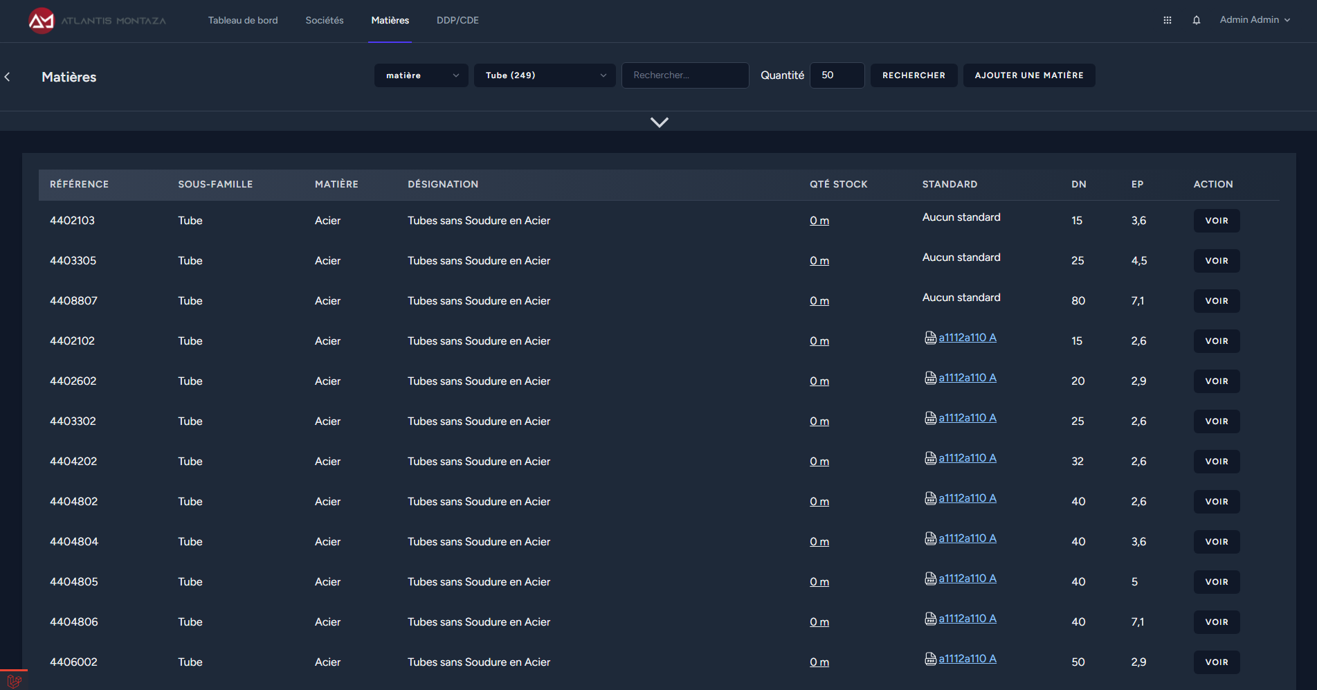
Task: Click the PDF icon in row 4406002
Action: pyautogui.click(x=930, y=659)
